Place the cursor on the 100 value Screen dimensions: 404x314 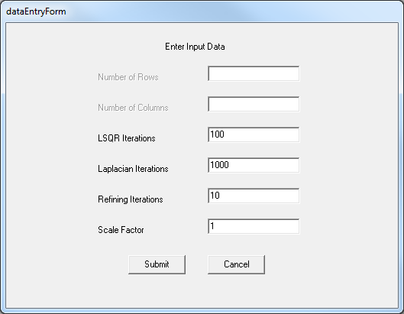[217, 134]
